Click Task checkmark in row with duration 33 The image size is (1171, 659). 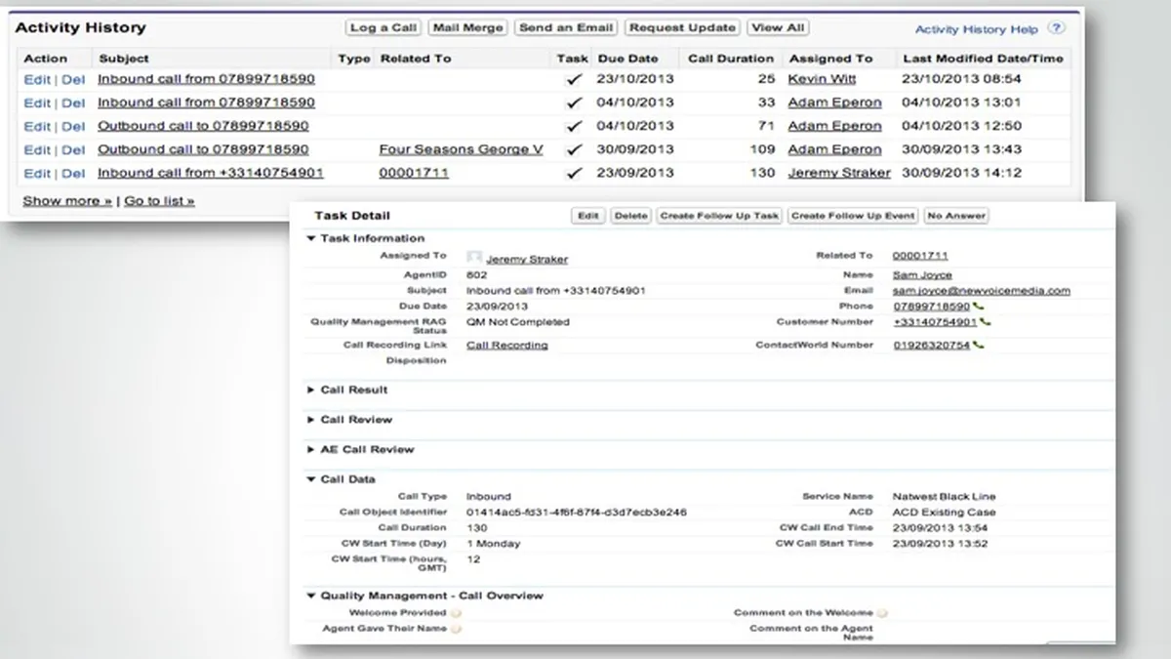click(x=574, y=103)
